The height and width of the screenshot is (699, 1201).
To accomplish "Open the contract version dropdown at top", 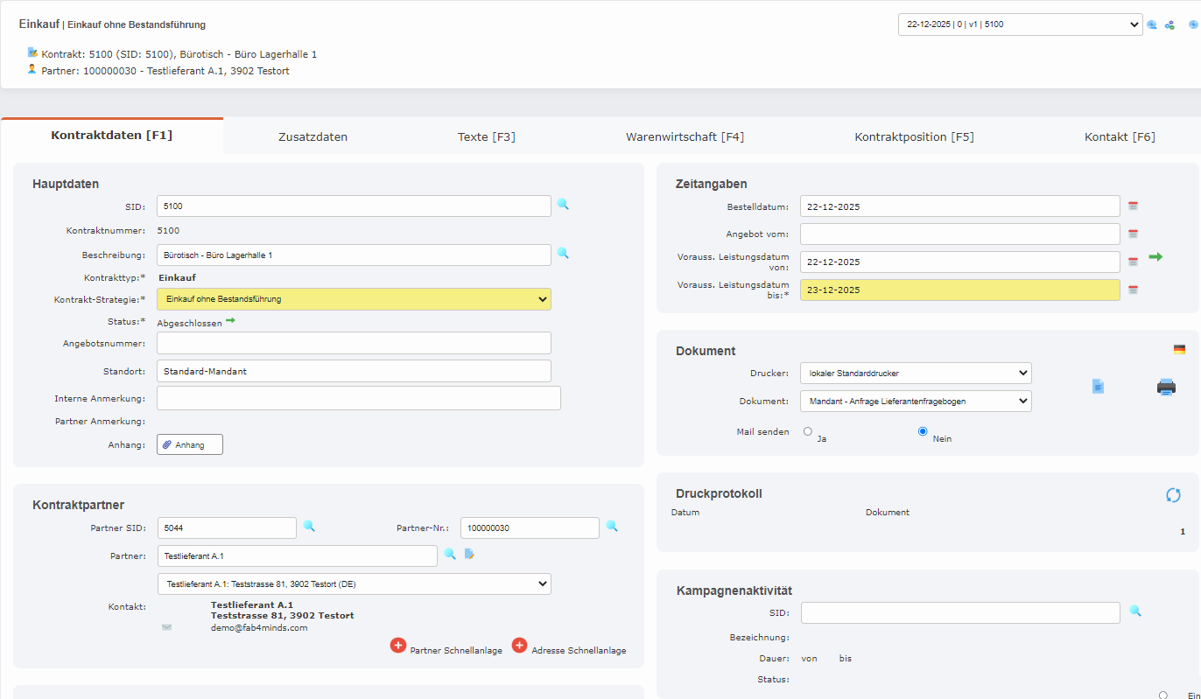I will coord(1020,24).
